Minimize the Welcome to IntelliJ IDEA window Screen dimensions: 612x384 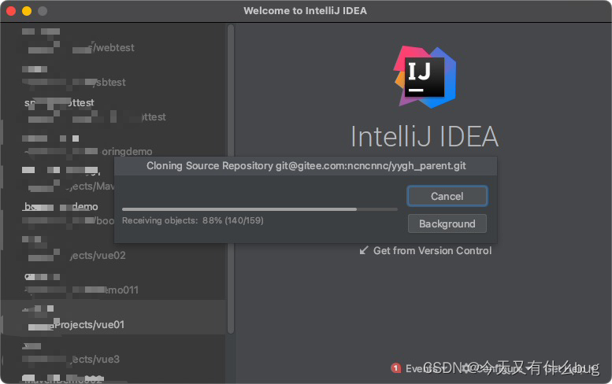(x=27, y=11)
